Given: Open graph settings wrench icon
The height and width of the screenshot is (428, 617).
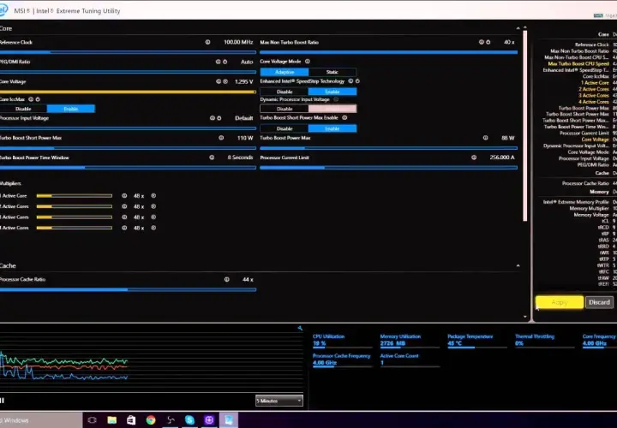Looking at the screenshot, I should tap(300, 328).
